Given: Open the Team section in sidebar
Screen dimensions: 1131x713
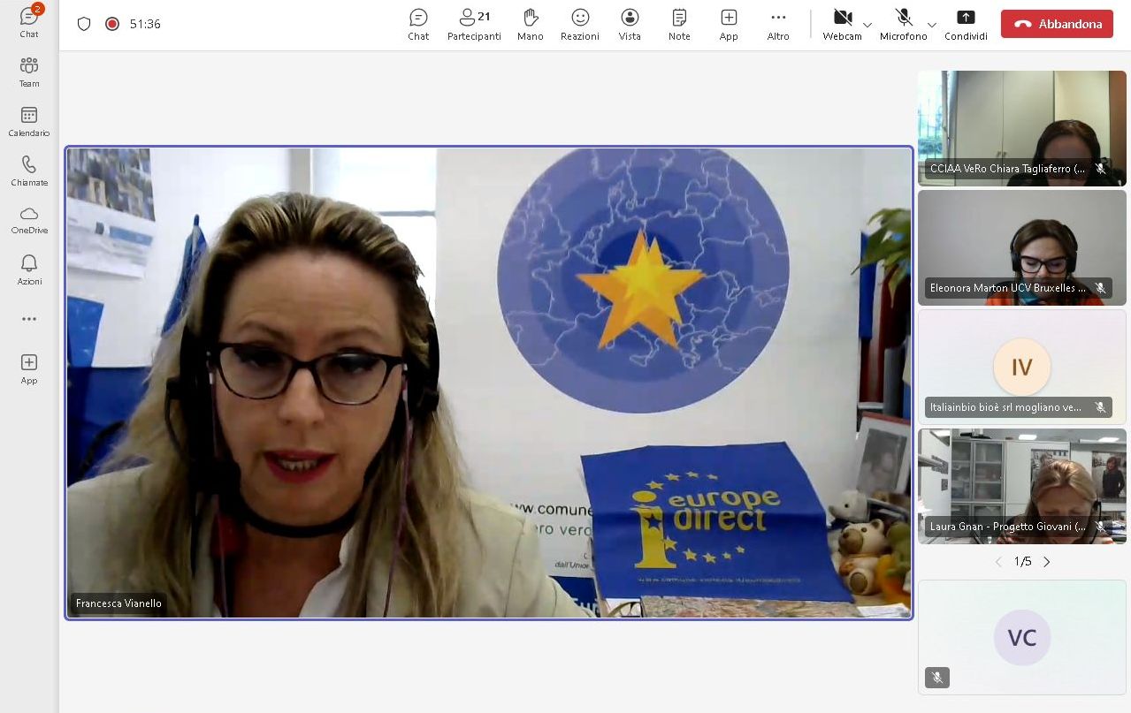Looking at the screenshot, I should pyautogui.click(x=29, y=72).
